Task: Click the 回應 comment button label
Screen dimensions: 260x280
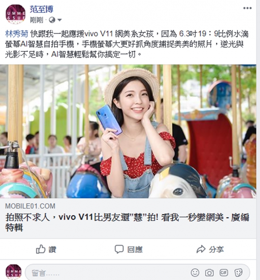Action: pyautogui.click(x=135, y=249)
